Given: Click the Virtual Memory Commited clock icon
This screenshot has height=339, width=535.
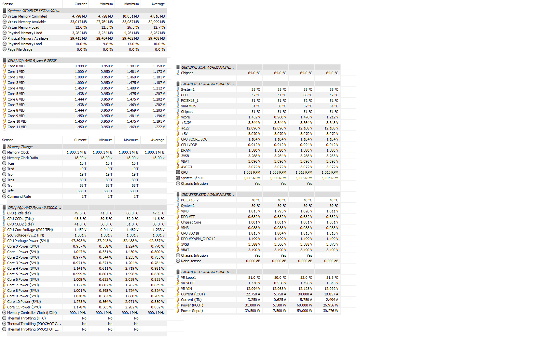Looking at the screenshot, I should [x=5, y=16].
